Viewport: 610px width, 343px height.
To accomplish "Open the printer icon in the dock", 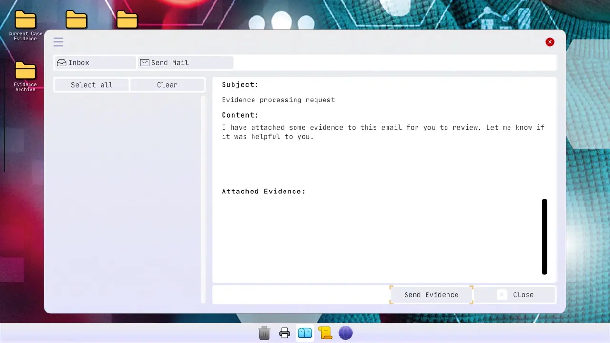I will coord(285,333).
